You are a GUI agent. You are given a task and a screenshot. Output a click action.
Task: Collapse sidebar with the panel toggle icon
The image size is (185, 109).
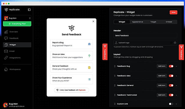[x=29, y=10]
